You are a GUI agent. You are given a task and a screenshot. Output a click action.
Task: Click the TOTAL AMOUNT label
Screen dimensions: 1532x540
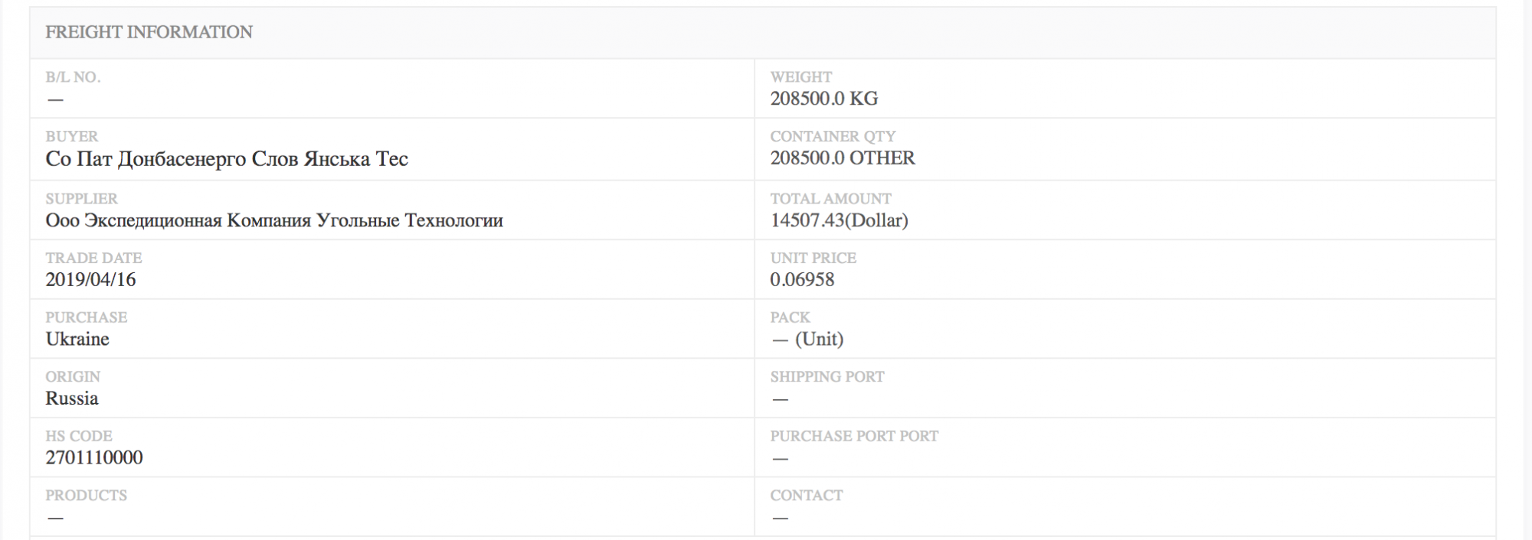831,199
